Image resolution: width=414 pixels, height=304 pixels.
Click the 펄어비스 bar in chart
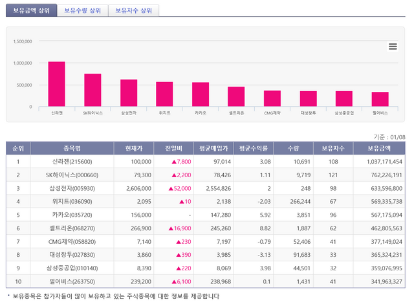coord(380,99)
